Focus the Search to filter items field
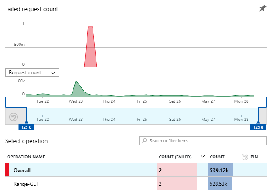The width and height of the screenshot is (270, 193). tap(203, 141)
